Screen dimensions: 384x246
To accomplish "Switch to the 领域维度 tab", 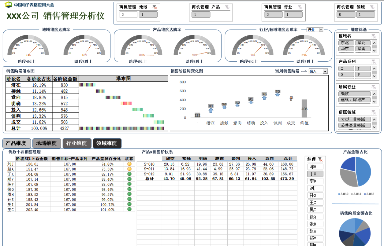I will coord(107,143).
